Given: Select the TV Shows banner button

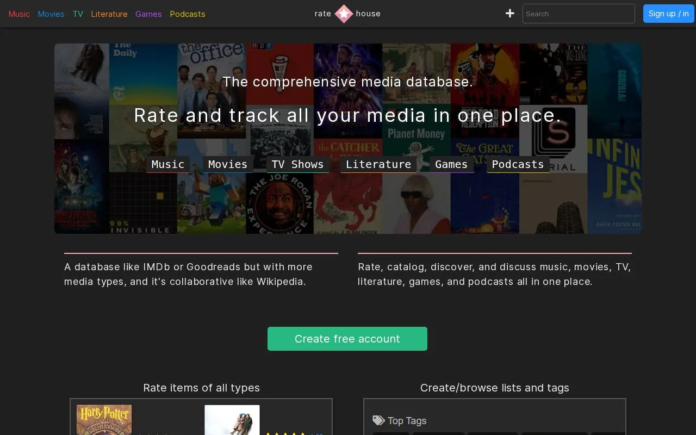Looking at the screenshot, I should tap(297, 164).
